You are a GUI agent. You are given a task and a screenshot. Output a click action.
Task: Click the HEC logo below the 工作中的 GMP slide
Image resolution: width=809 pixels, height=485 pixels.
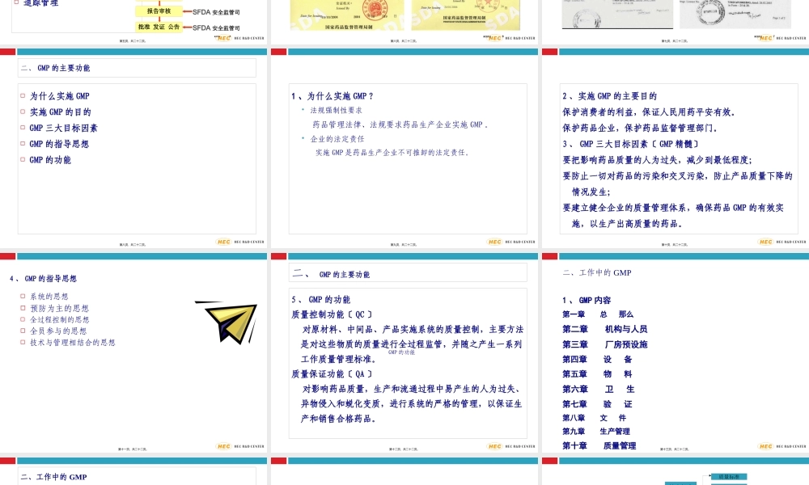pos(765,445)
